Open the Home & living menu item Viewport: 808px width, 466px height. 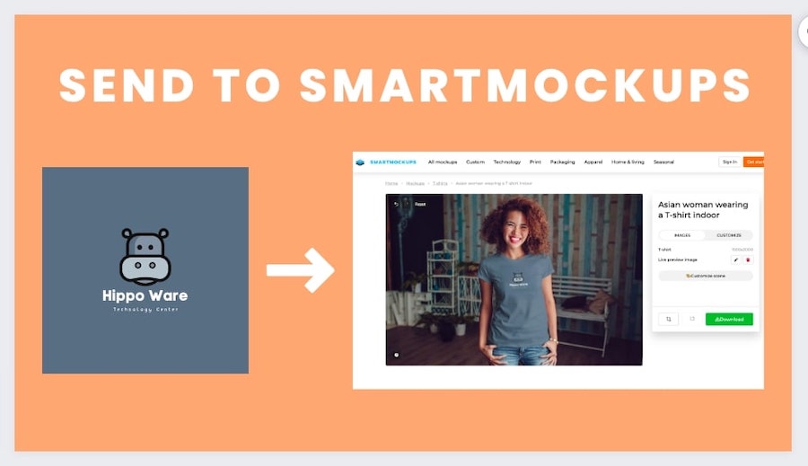tap(628, 162)
